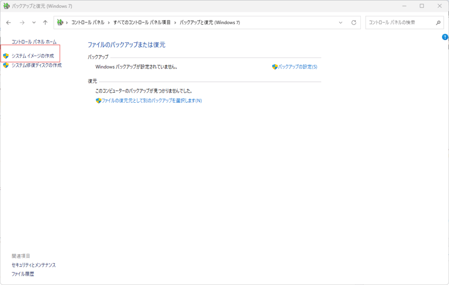Click the forward navigation arrow

pyautogui.click(x=22, y=23)
